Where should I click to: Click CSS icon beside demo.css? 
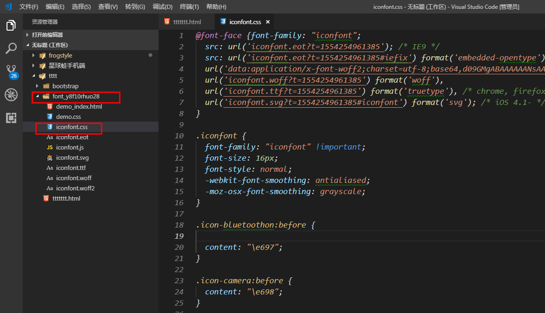(50, 117)
